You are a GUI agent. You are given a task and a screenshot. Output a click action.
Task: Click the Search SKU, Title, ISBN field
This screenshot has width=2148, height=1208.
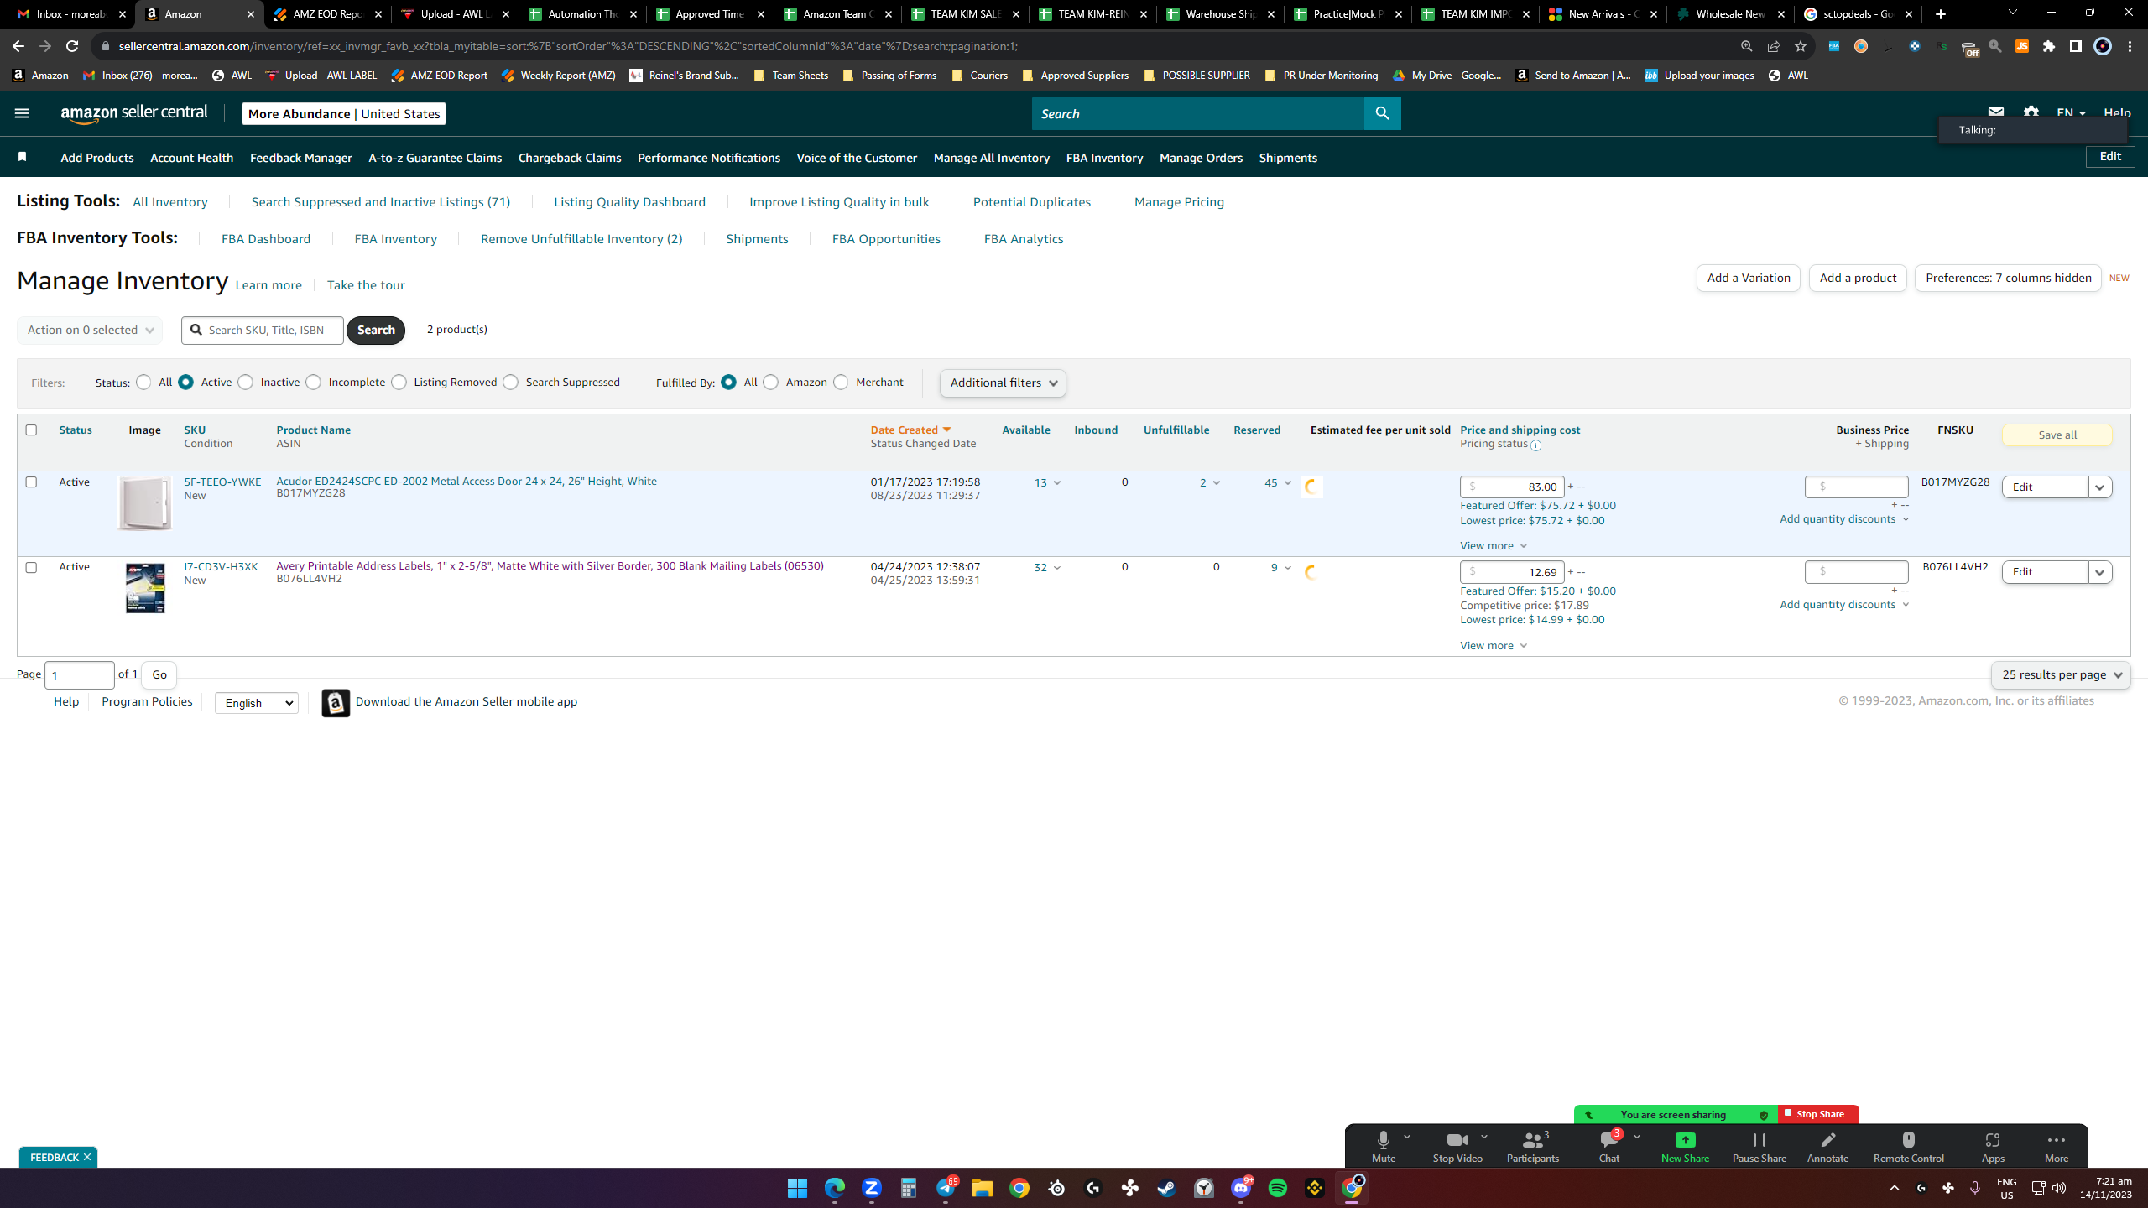click(263, 330)
